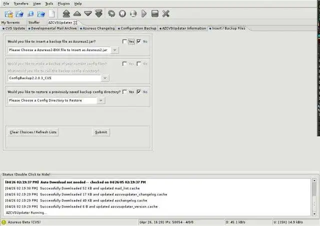Expand the ConfigBackup2.2.0.3_CVS combo box
The height and width of the screenshot is (226, 320).
pyautogui.click(x=105, y=78)
